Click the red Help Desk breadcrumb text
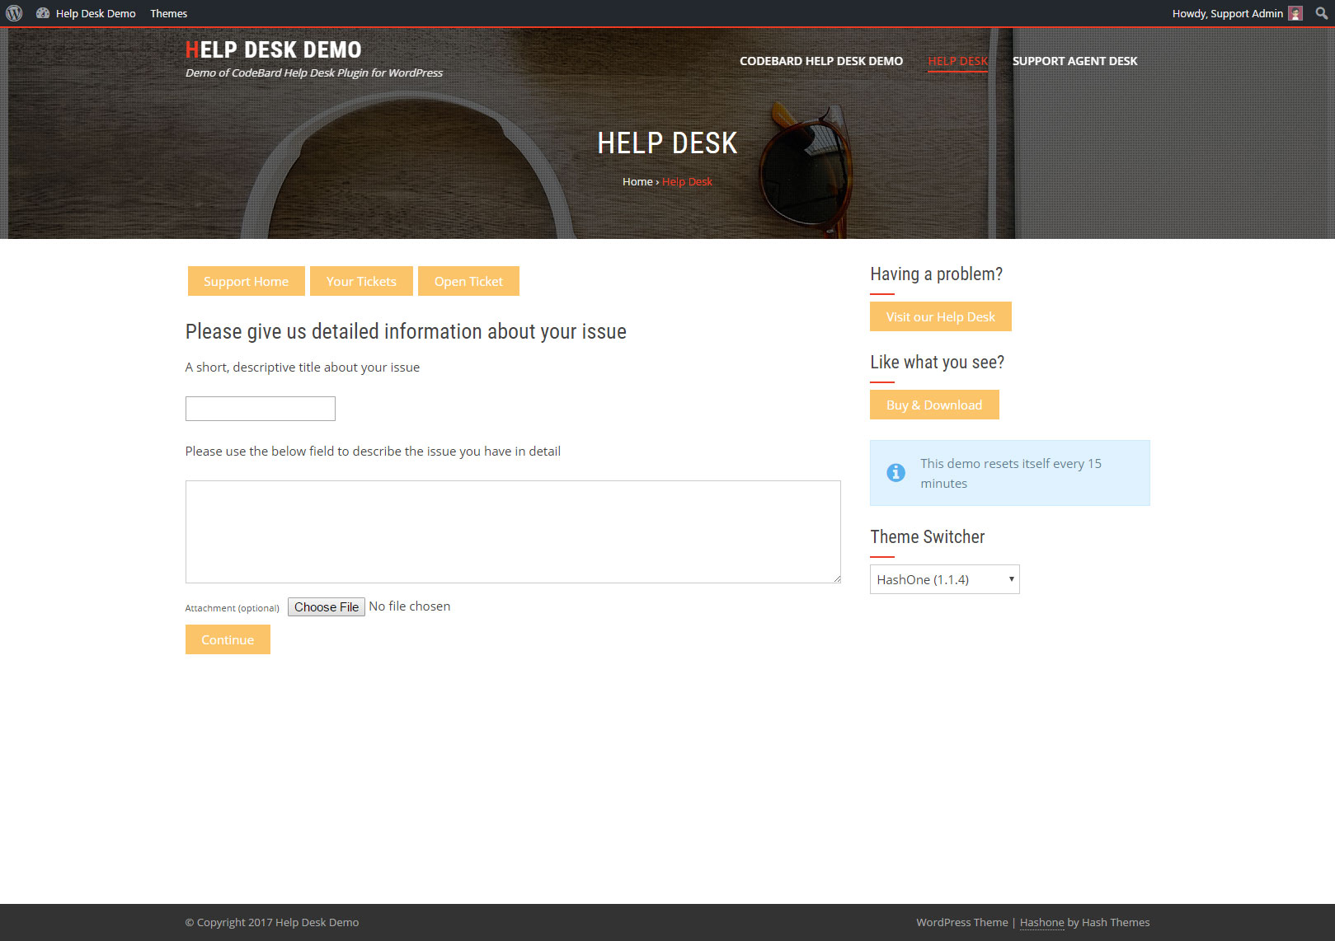 coord(687,181)
